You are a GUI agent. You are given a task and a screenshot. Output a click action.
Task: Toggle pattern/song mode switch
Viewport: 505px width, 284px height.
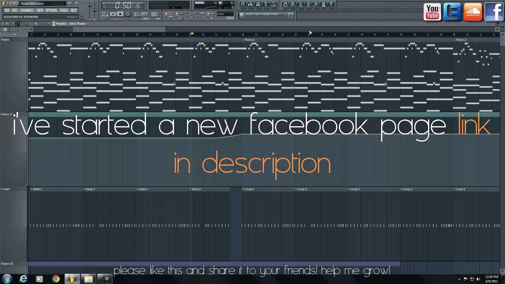[106, 14]
